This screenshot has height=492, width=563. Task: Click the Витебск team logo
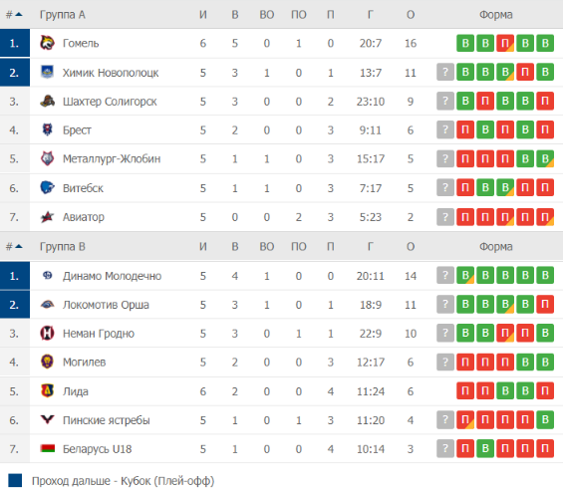[47, 187]
